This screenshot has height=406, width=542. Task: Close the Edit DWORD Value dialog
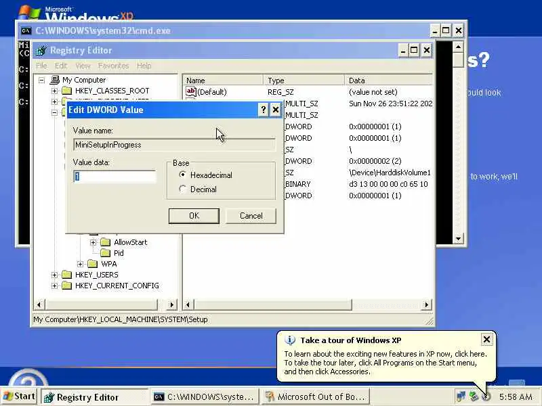click(x=276, y=110)
